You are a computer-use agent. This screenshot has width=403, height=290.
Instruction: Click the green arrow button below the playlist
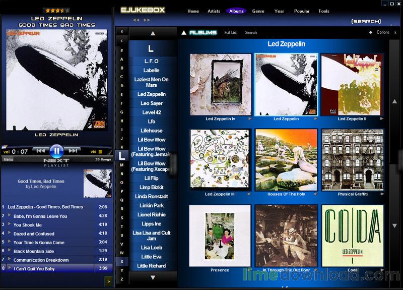[x=108, y=281]
